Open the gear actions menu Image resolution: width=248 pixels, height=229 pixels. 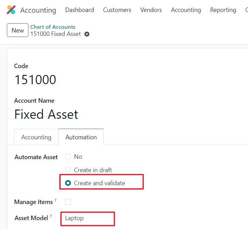point(87,34)
